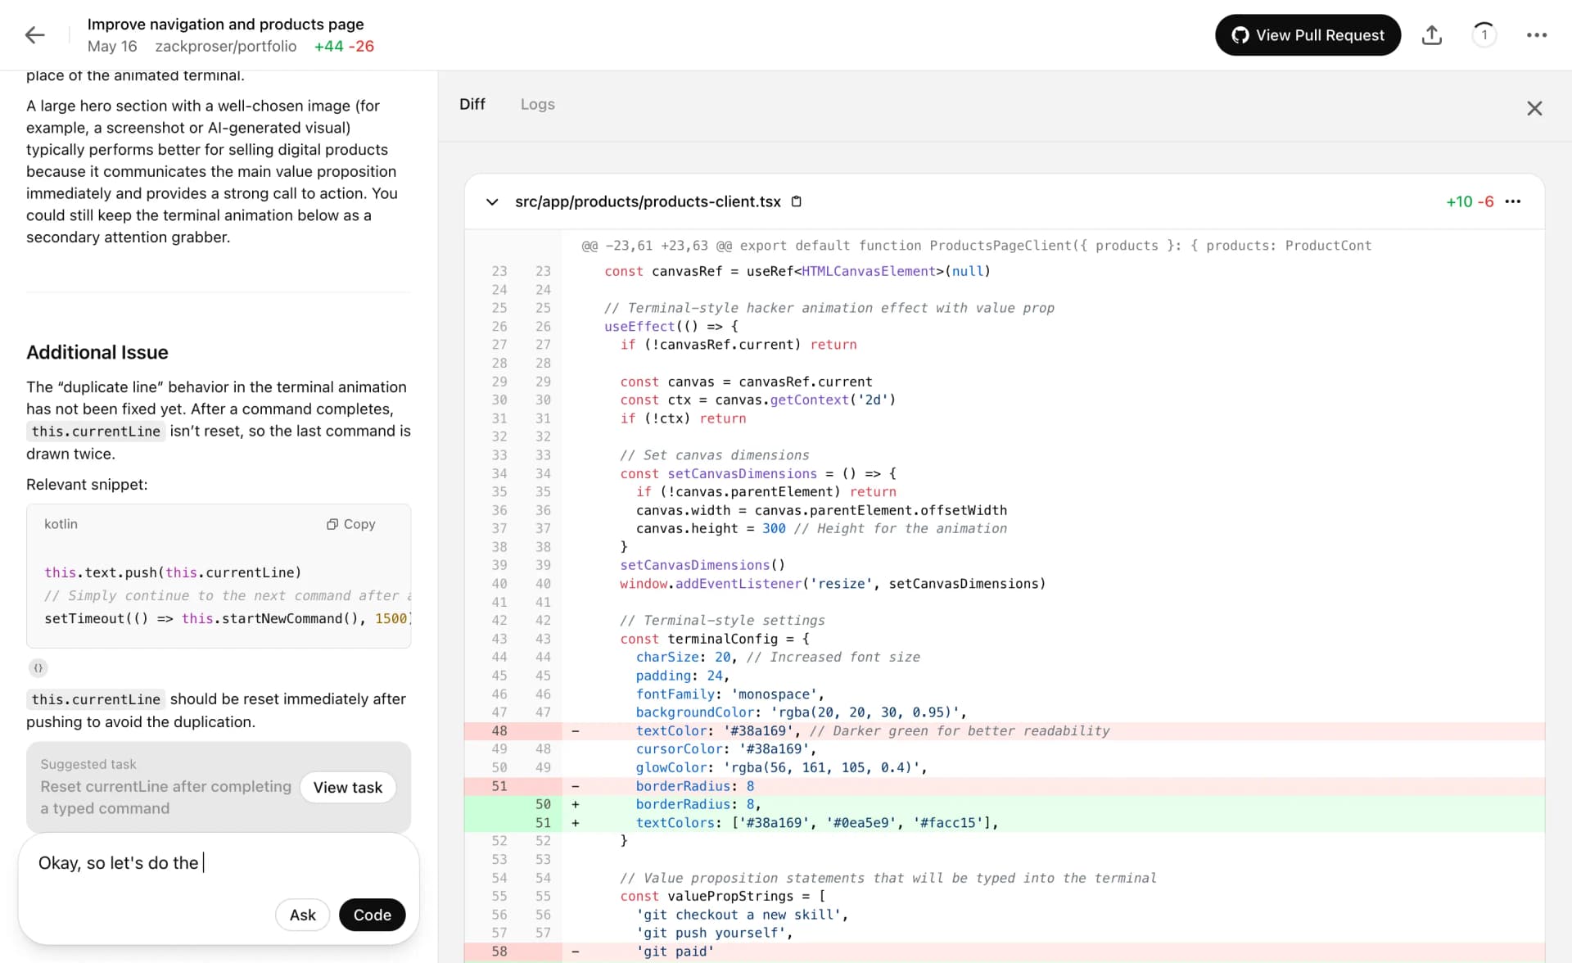This screenshot has height=963, width=1572.
Task: Switch to the Logs tab
Action: [x=537, y=104]
